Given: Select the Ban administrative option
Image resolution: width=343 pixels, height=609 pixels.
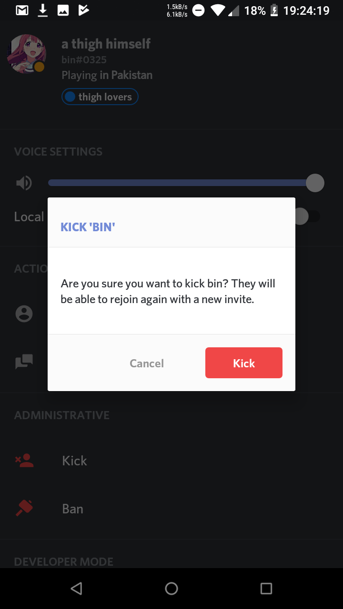Looking at the screenshot, I should pos(73,509).
